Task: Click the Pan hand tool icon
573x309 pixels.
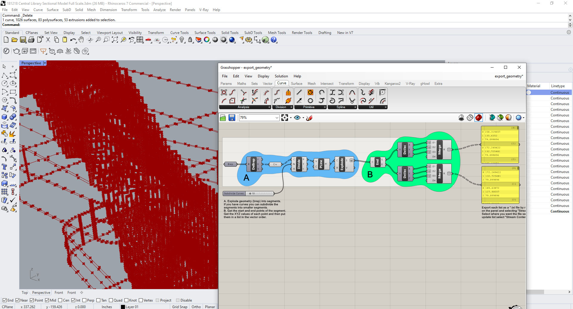Action: tap(81, 40)
